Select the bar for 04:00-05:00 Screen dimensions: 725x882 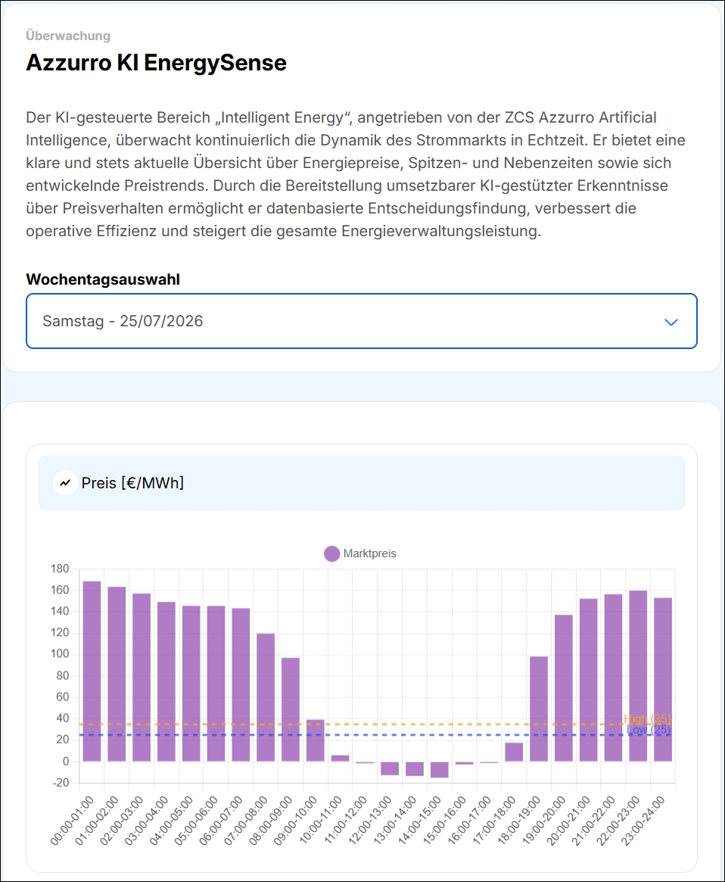191,684
